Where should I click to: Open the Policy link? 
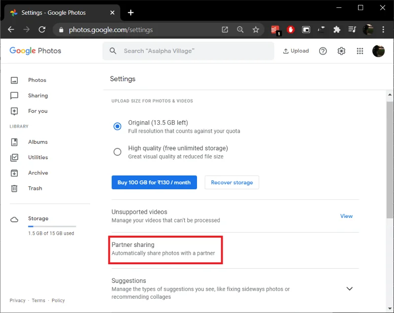click(58, 300)
